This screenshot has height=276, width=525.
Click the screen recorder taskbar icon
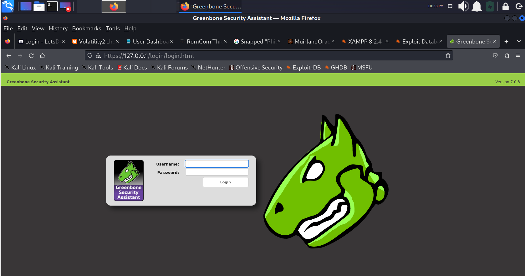tap(66, 6)
